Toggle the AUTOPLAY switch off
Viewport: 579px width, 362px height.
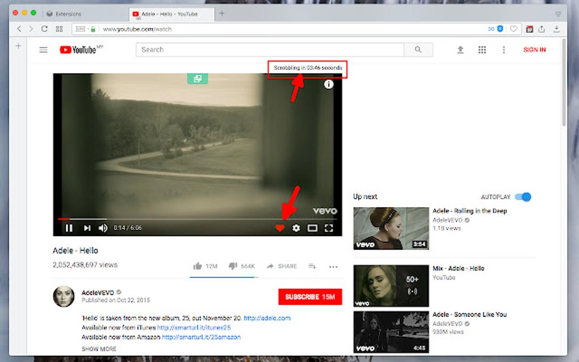pyautogui.click(x=523, y=196)
